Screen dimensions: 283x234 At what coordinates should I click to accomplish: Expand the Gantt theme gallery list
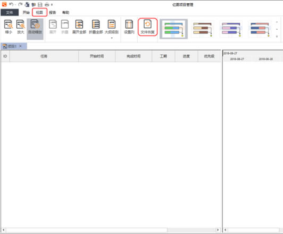tap(277, 37)
